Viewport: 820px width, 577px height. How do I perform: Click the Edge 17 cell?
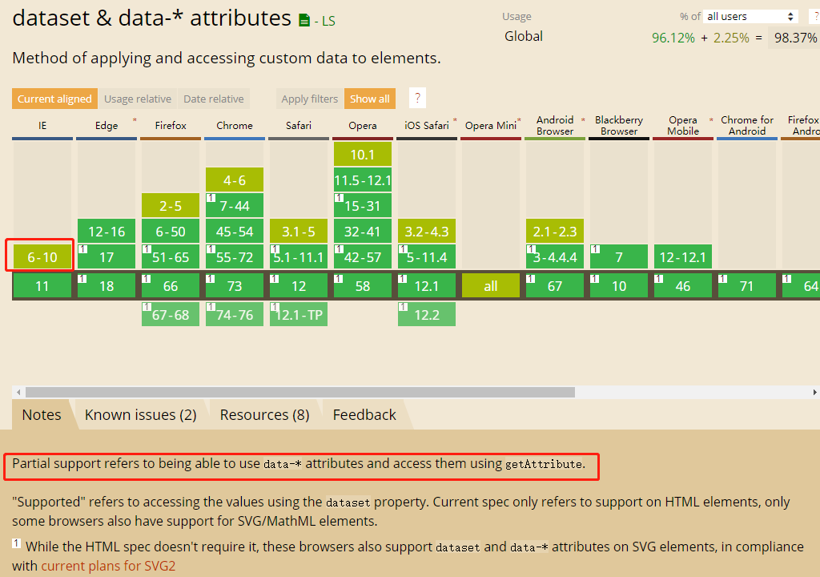(x=107, y=257)
